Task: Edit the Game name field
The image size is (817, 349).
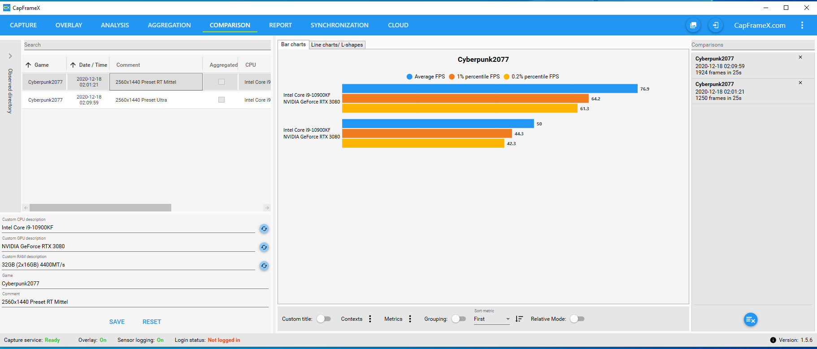Action: coord(135,284)
